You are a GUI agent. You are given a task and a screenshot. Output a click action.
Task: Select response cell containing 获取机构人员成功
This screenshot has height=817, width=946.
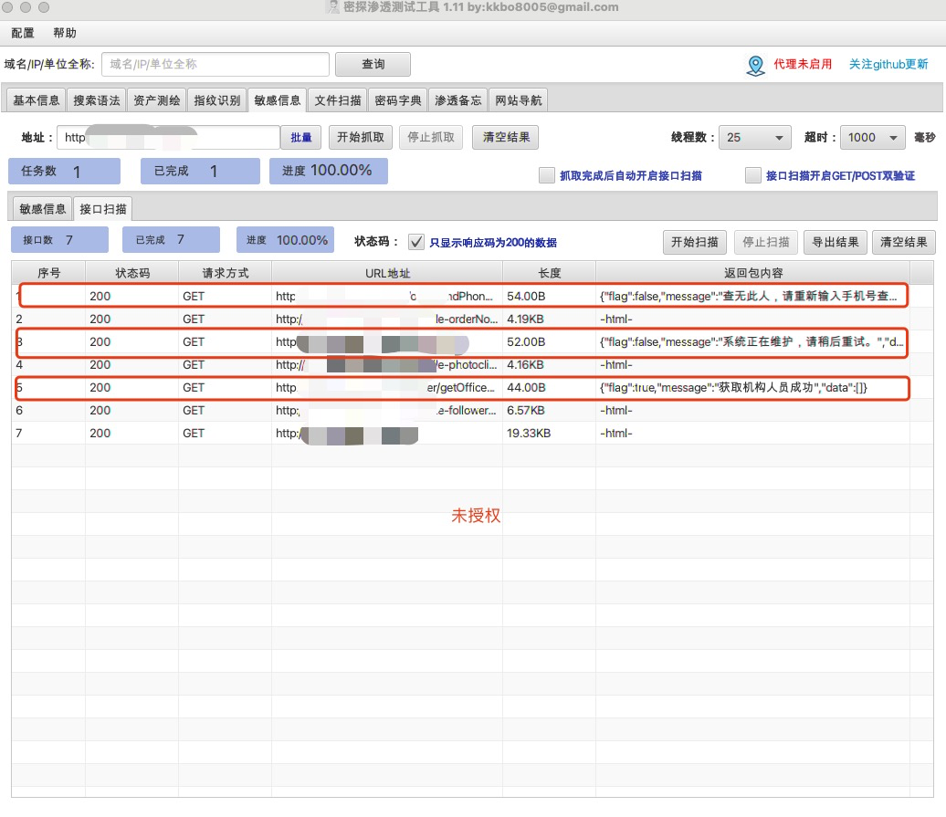pos(753,388)
